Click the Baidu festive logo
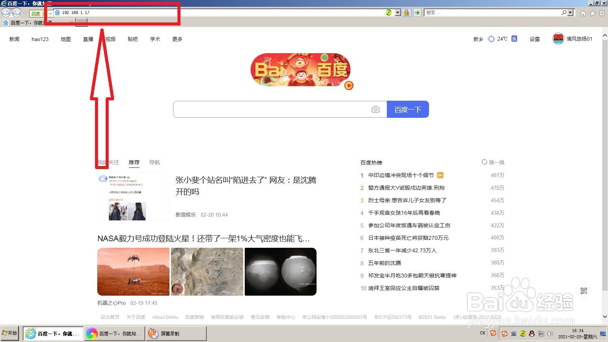 click(300, 70)
